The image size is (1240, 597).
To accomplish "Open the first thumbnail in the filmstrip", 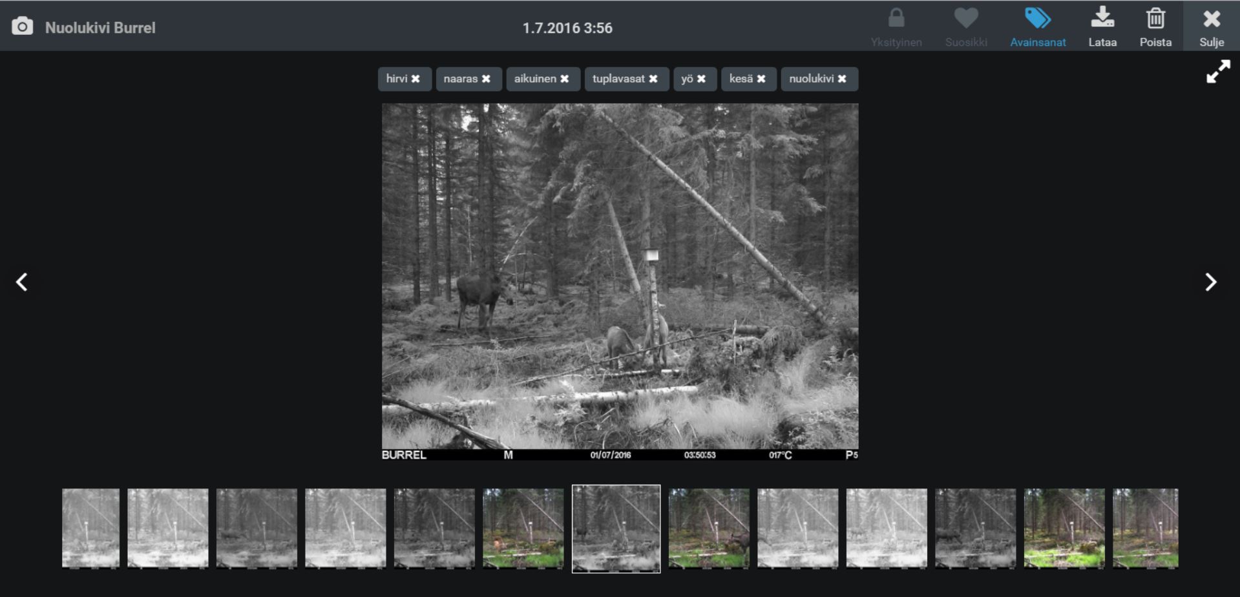I will [x=90, y=528].
